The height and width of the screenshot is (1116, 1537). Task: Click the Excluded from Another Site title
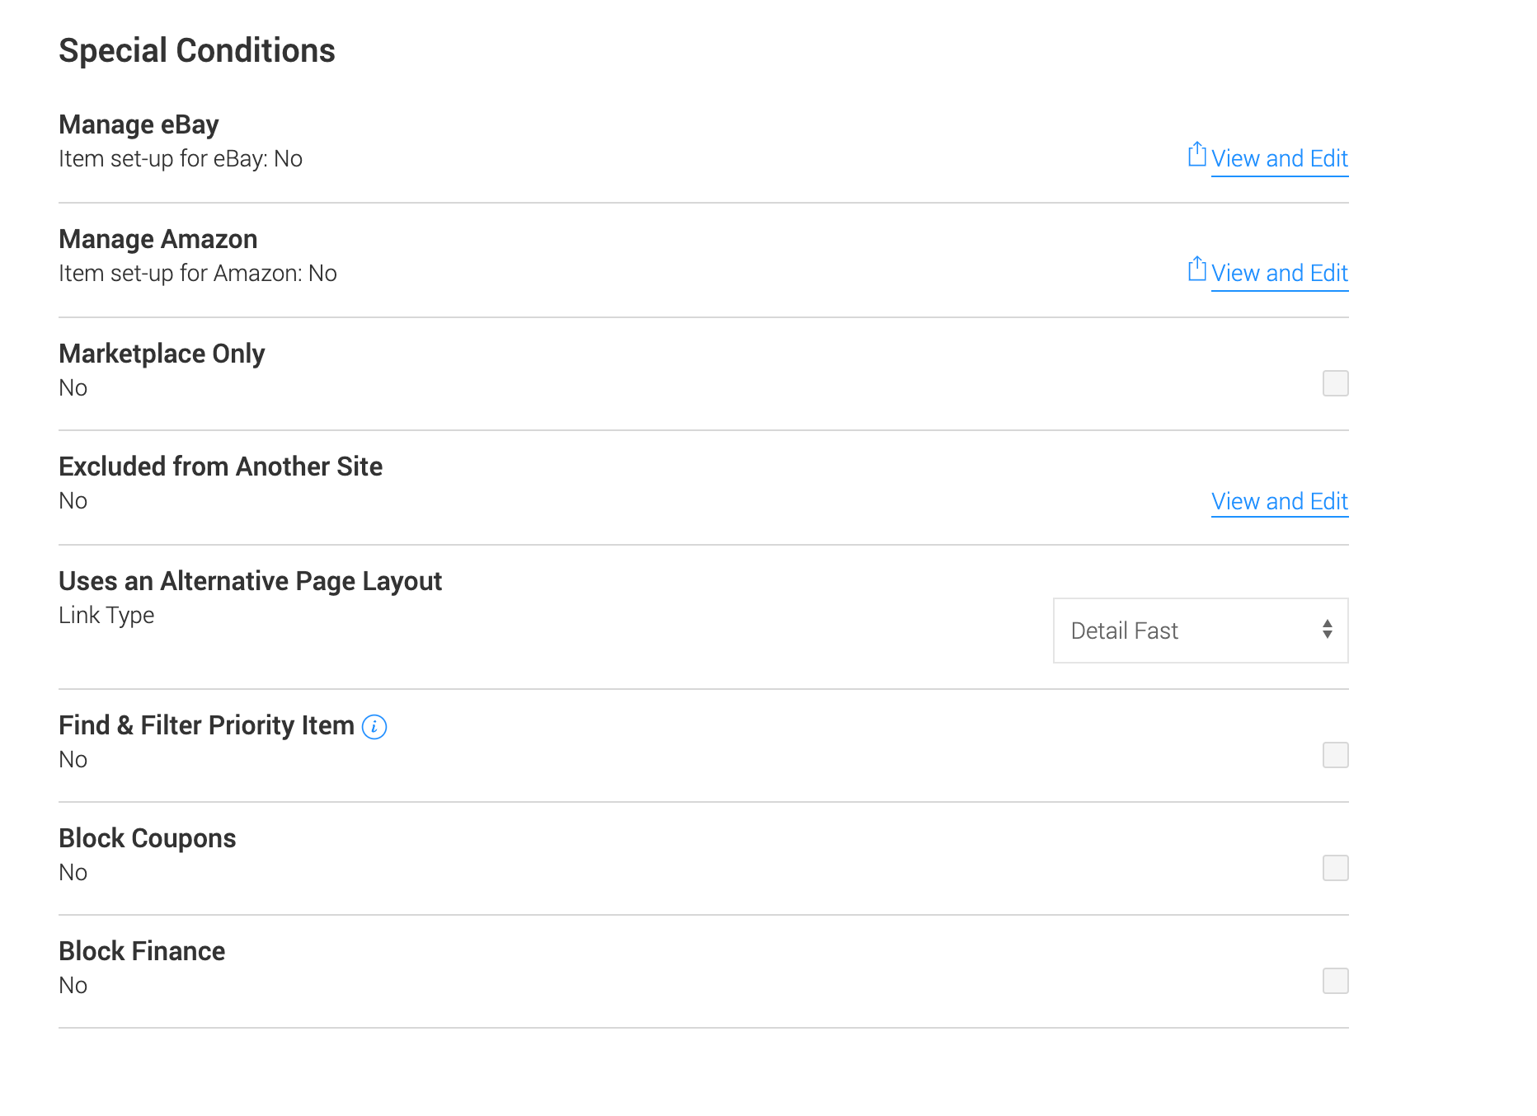coord(220,467)
